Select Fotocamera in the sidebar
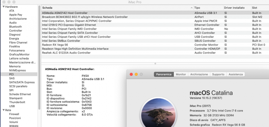This screenshot has height=127, width=269. point(17,50)
